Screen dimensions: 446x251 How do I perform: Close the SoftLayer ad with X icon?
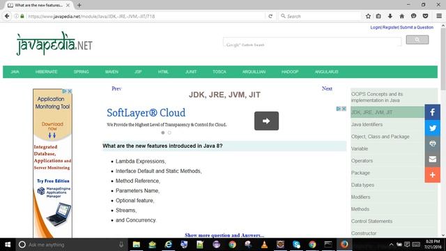click(x=344, y=109)
